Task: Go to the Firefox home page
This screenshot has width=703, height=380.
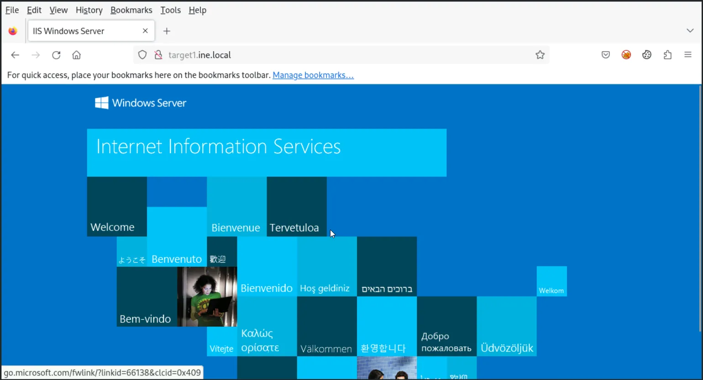Action: 77,55
